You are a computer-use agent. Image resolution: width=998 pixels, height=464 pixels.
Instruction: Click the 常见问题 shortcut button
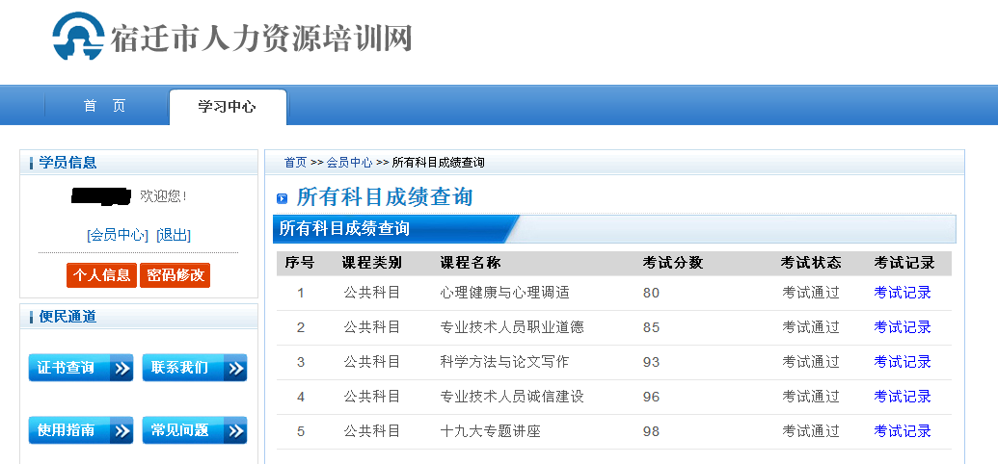[x=194, y=430]
